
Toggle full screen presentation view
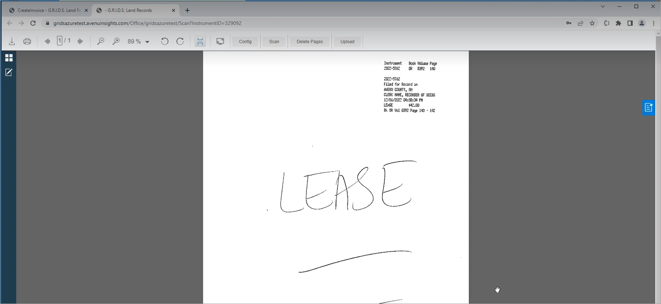(x=220, y=41)
